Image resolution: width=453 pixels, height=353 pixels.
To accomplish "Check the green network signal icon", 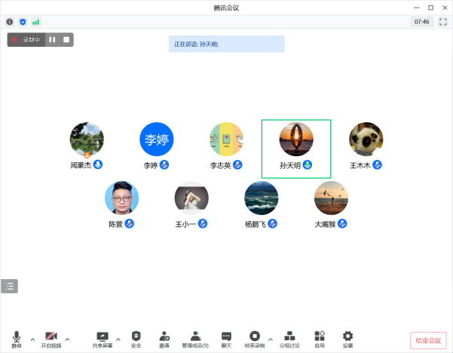I will (35, 22).
